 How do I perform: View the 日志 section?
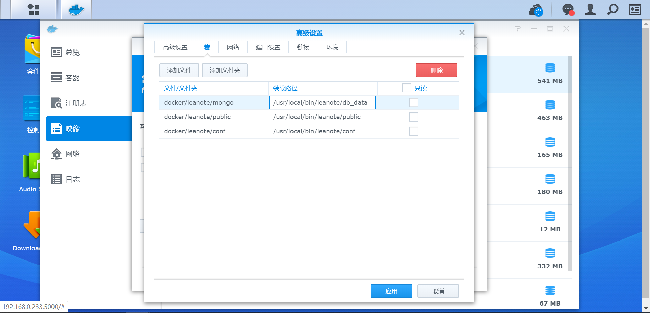[x=72, y=179]
